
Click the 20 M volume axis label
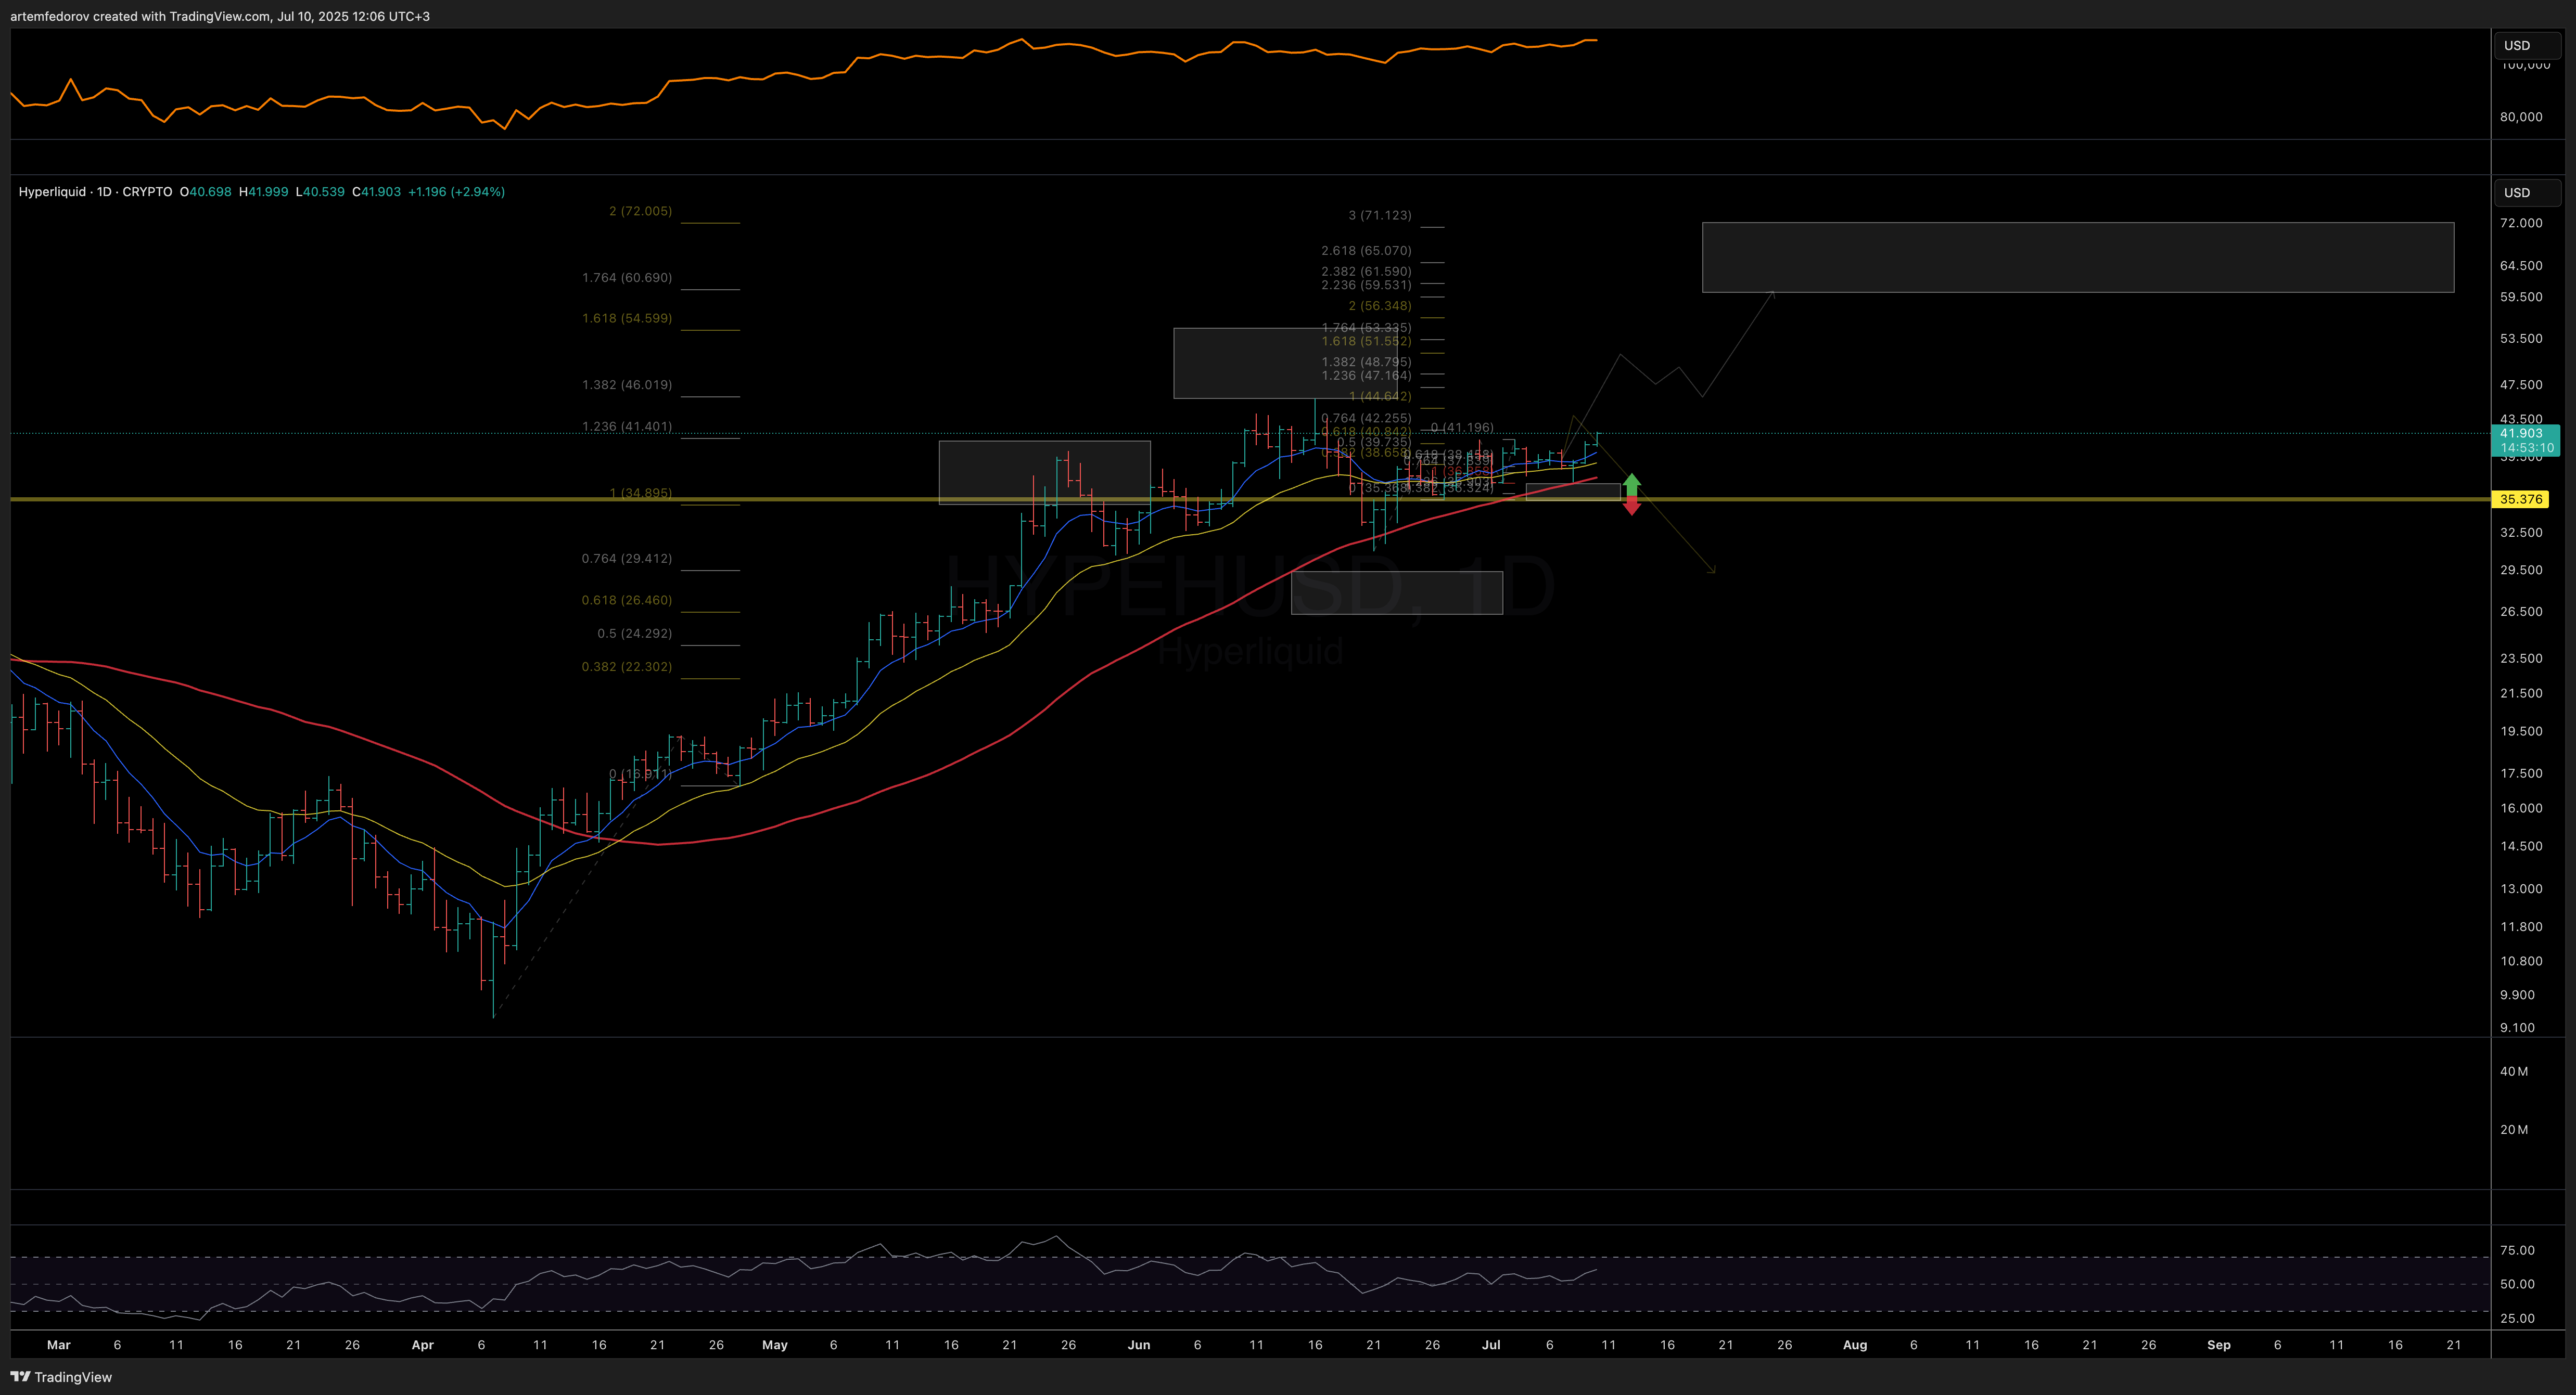tap(2514, 1130)
